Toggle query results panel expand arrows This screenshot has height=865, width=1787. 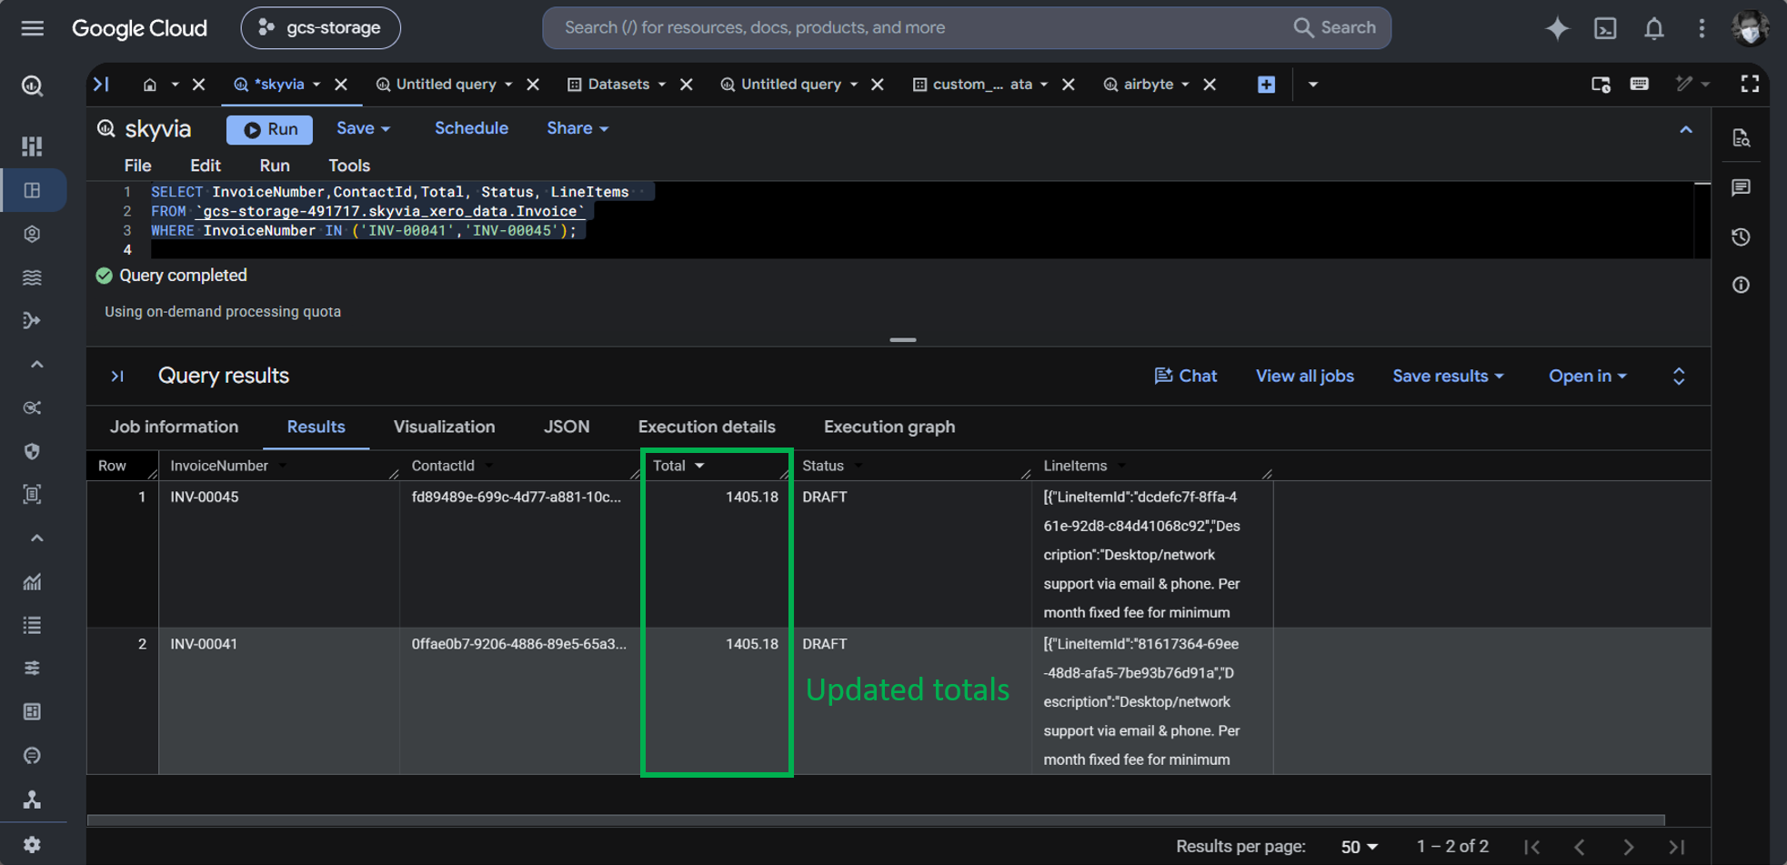[x=1679, y=377]
